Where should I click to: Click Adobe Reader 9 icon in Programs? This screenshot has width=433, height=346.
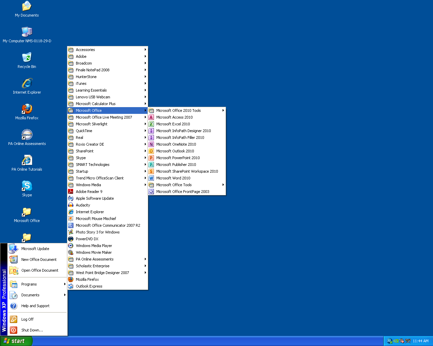pyautogui.click(x=71, y=192)
